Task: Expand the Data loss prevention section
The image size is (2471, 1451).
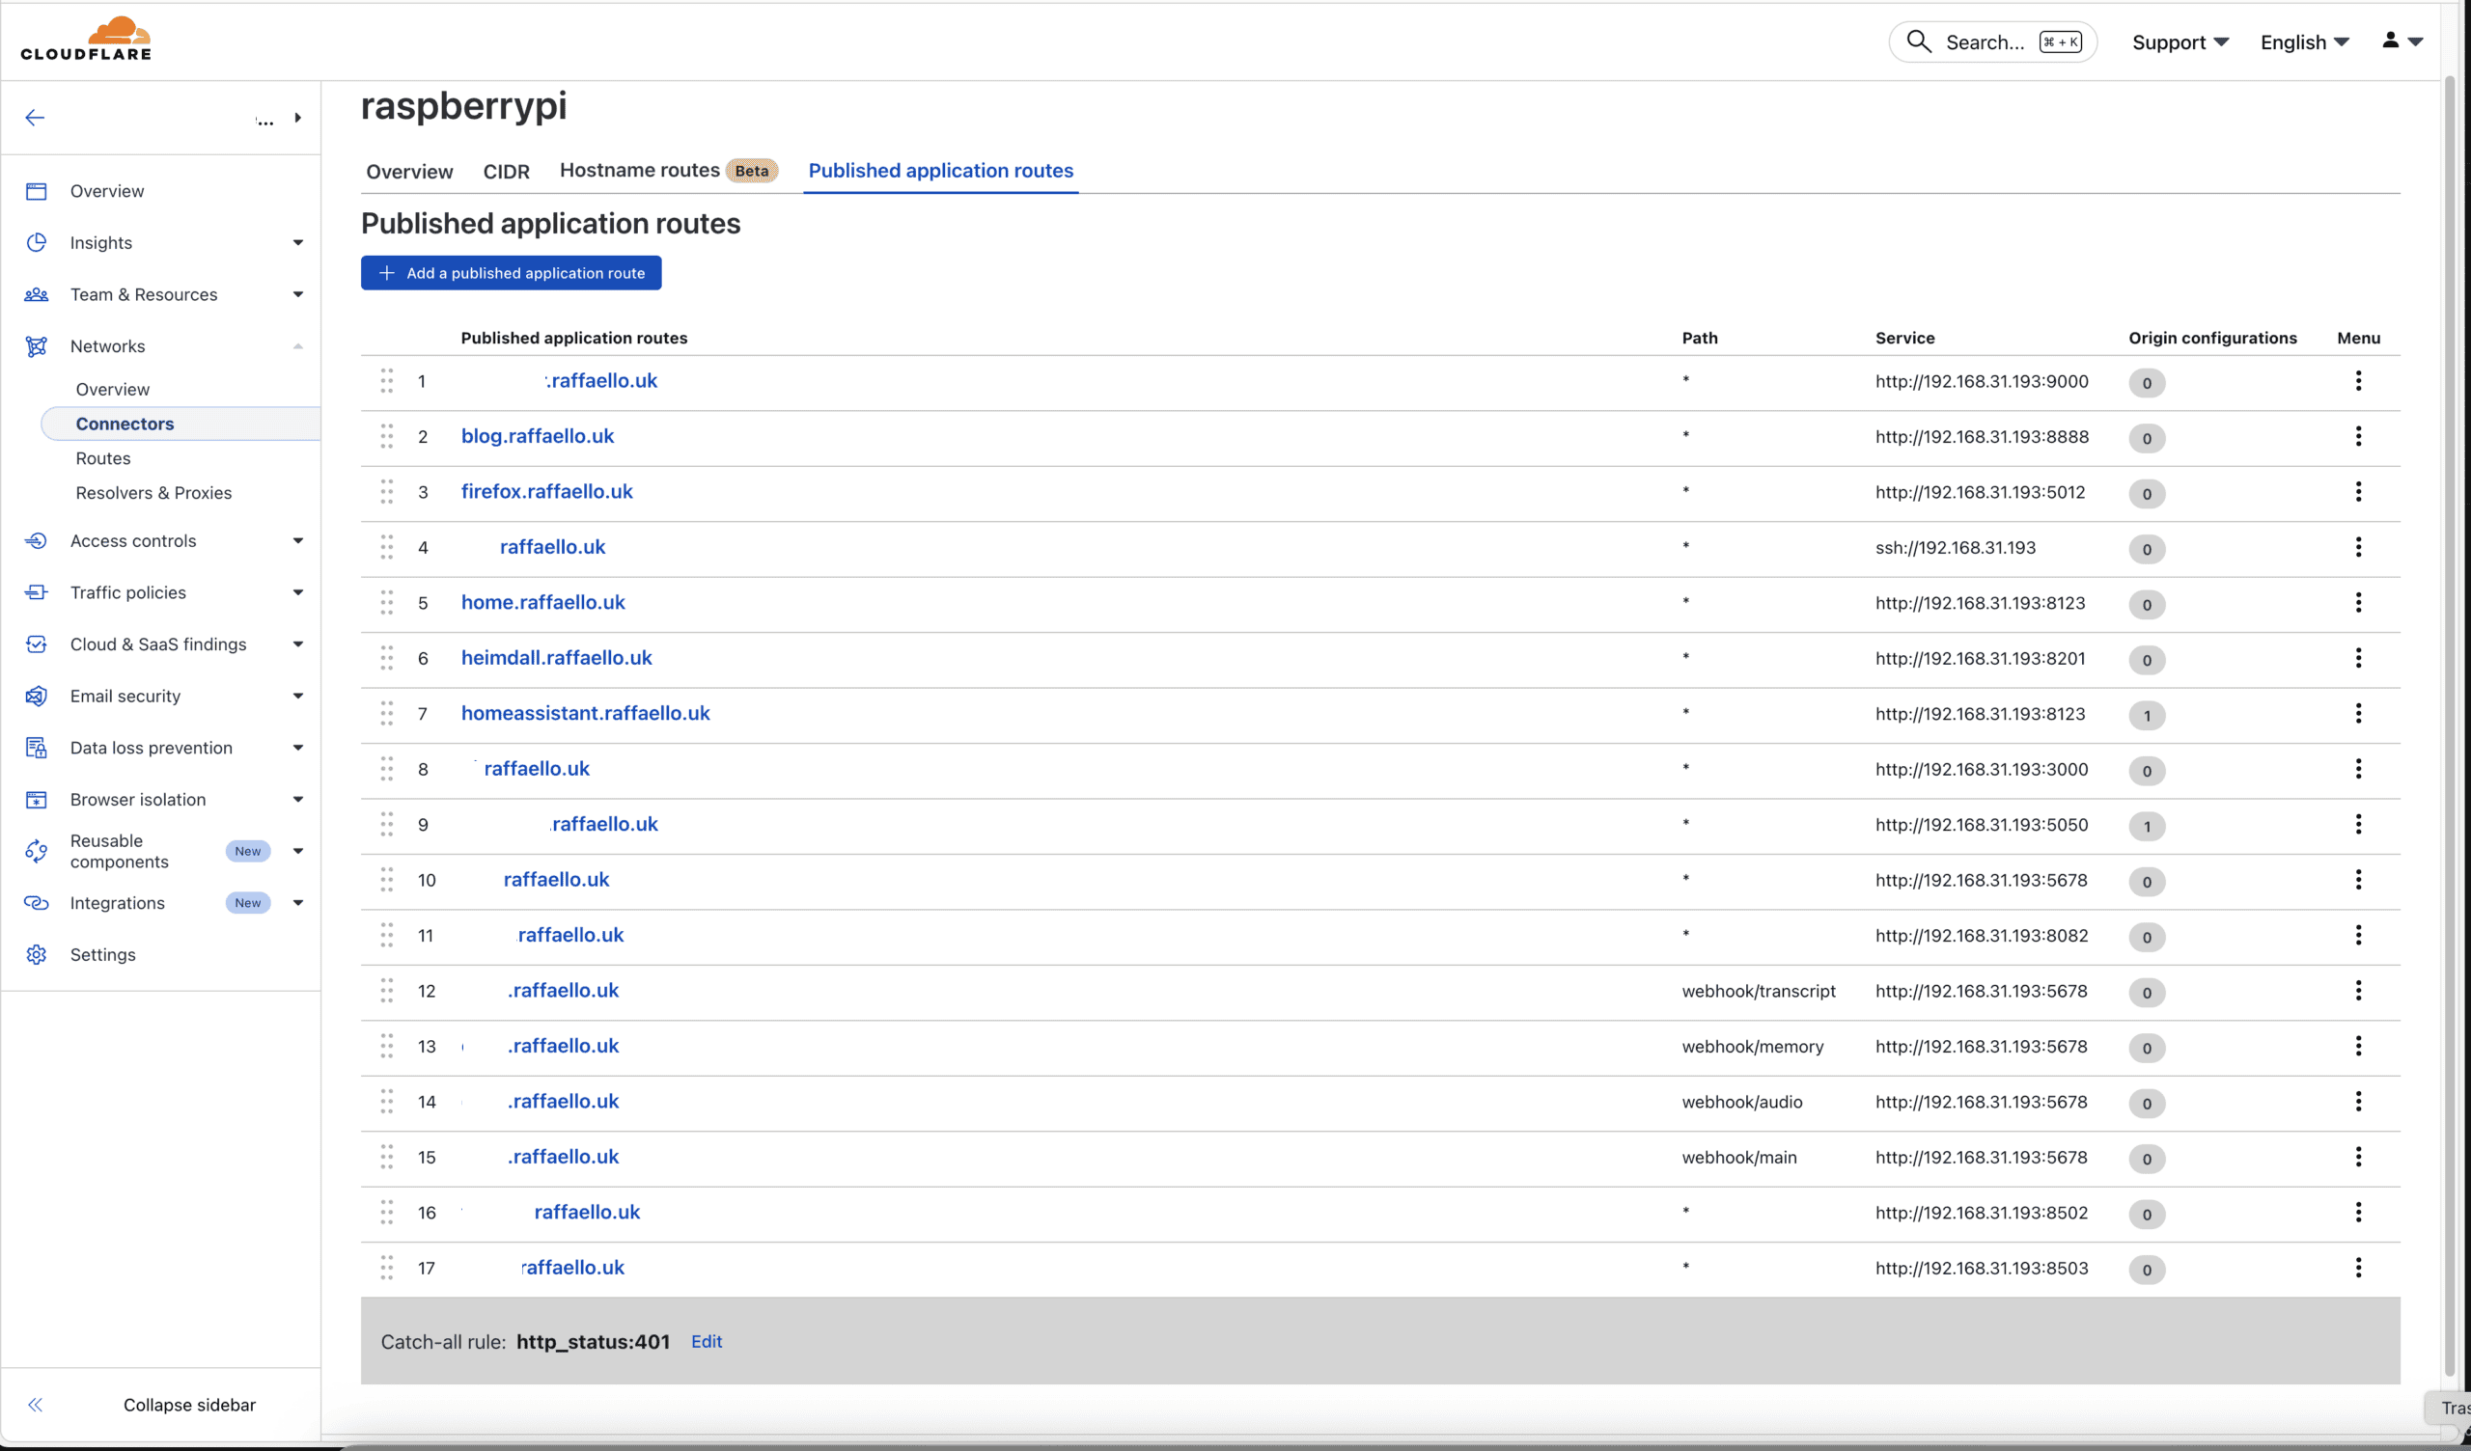Action: pos(297,748)
